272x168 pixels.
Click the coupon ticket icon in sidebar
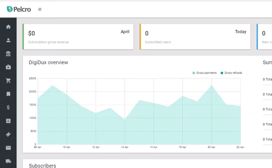coord(8,134)
